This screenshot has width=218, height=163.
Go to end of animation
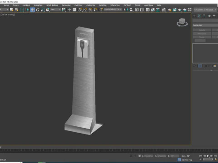click(x=216, y=156)
